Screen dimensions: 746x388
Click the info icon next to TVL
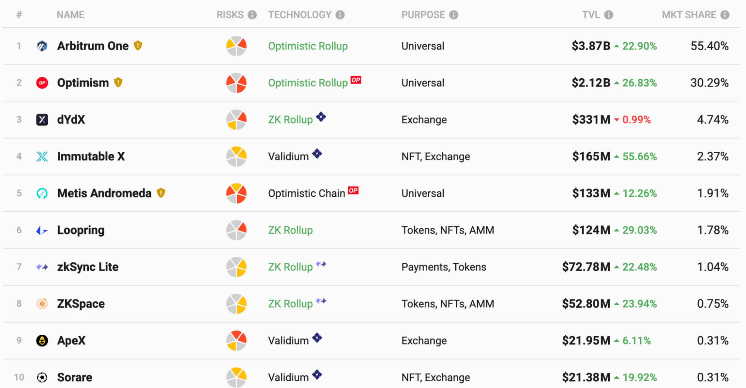[609, 15]
